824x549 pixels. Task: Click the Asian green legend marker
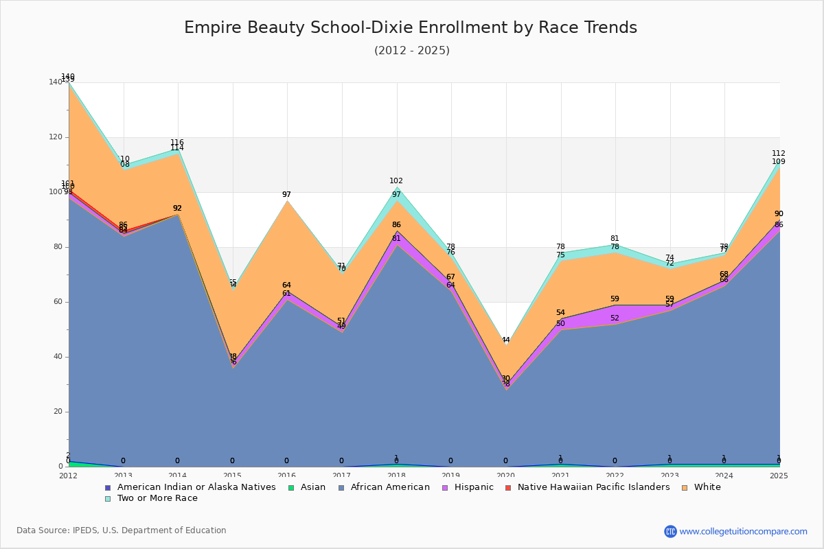[290, 487]
